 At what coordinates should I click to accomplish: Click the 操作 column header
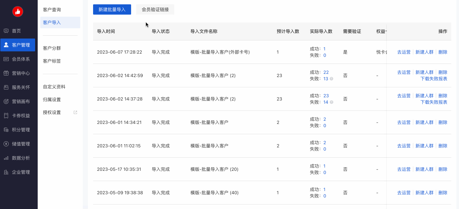click(443, 31)
